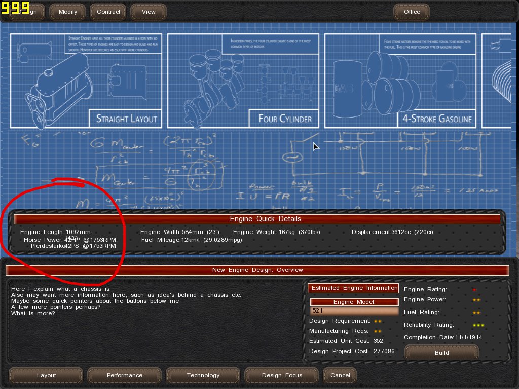Click the Manufacturing Reqs stars
519x389 pixels.
(x=378, y=331)
